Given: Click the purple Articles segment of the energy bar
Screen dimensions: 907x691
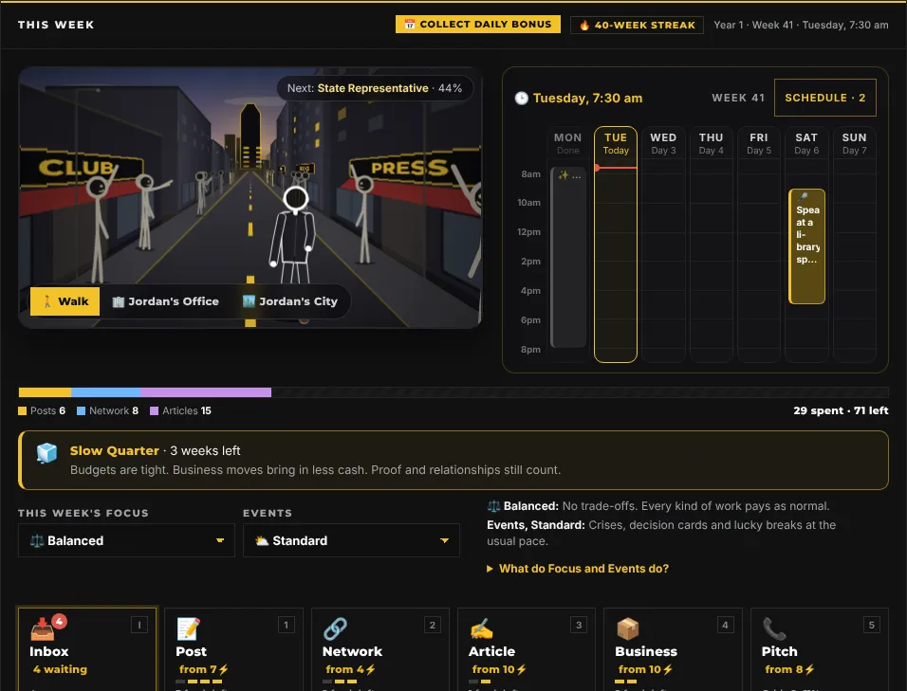Looking at the screenshot, I should point(206,392).
